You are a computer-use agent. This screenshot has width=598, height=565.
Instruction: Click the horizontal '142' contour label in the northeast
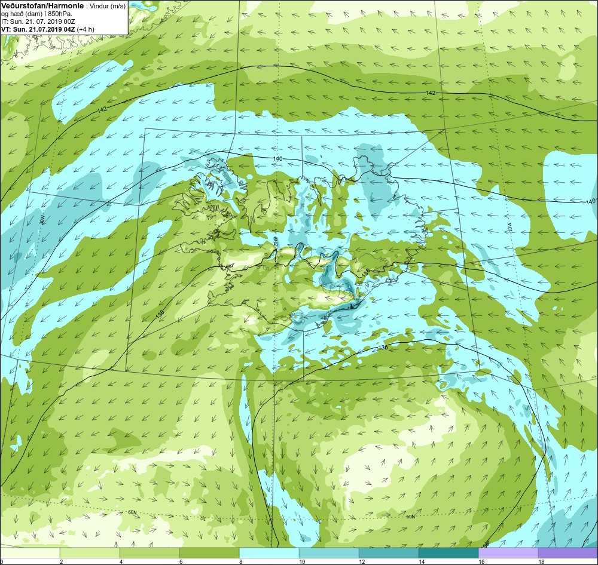click(x=431, y=93)
